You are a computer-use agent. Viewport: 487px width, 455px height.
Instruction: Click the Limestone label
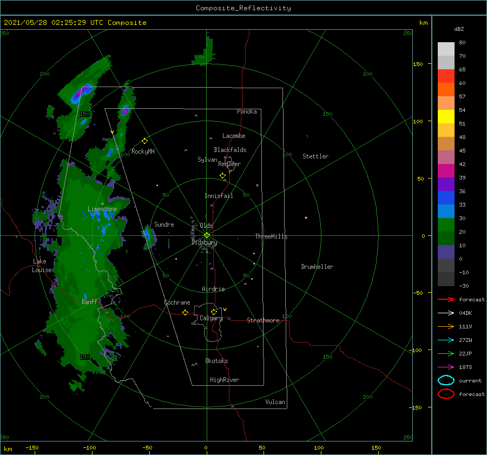click(x=102, y=209)
